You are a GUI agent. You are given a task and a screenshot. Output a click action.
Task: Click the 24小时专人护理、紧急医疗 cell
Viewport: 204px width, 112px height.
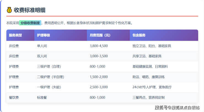(152, 87)
